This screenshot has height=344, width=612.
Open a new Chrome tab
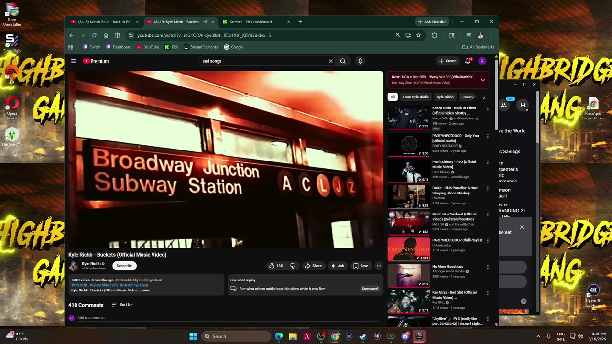300,22
